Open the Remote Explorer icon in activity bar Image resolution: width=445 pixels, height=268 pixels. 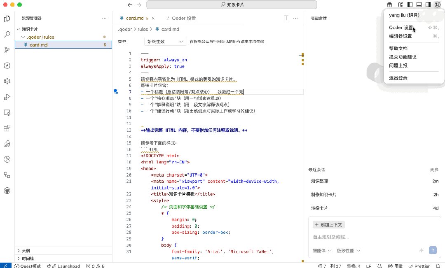(7, 112)
